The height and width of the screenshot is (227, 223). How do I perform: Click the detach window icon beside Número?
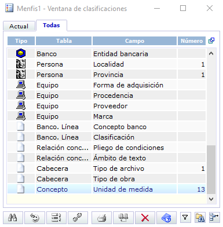[x=211, y=41]
